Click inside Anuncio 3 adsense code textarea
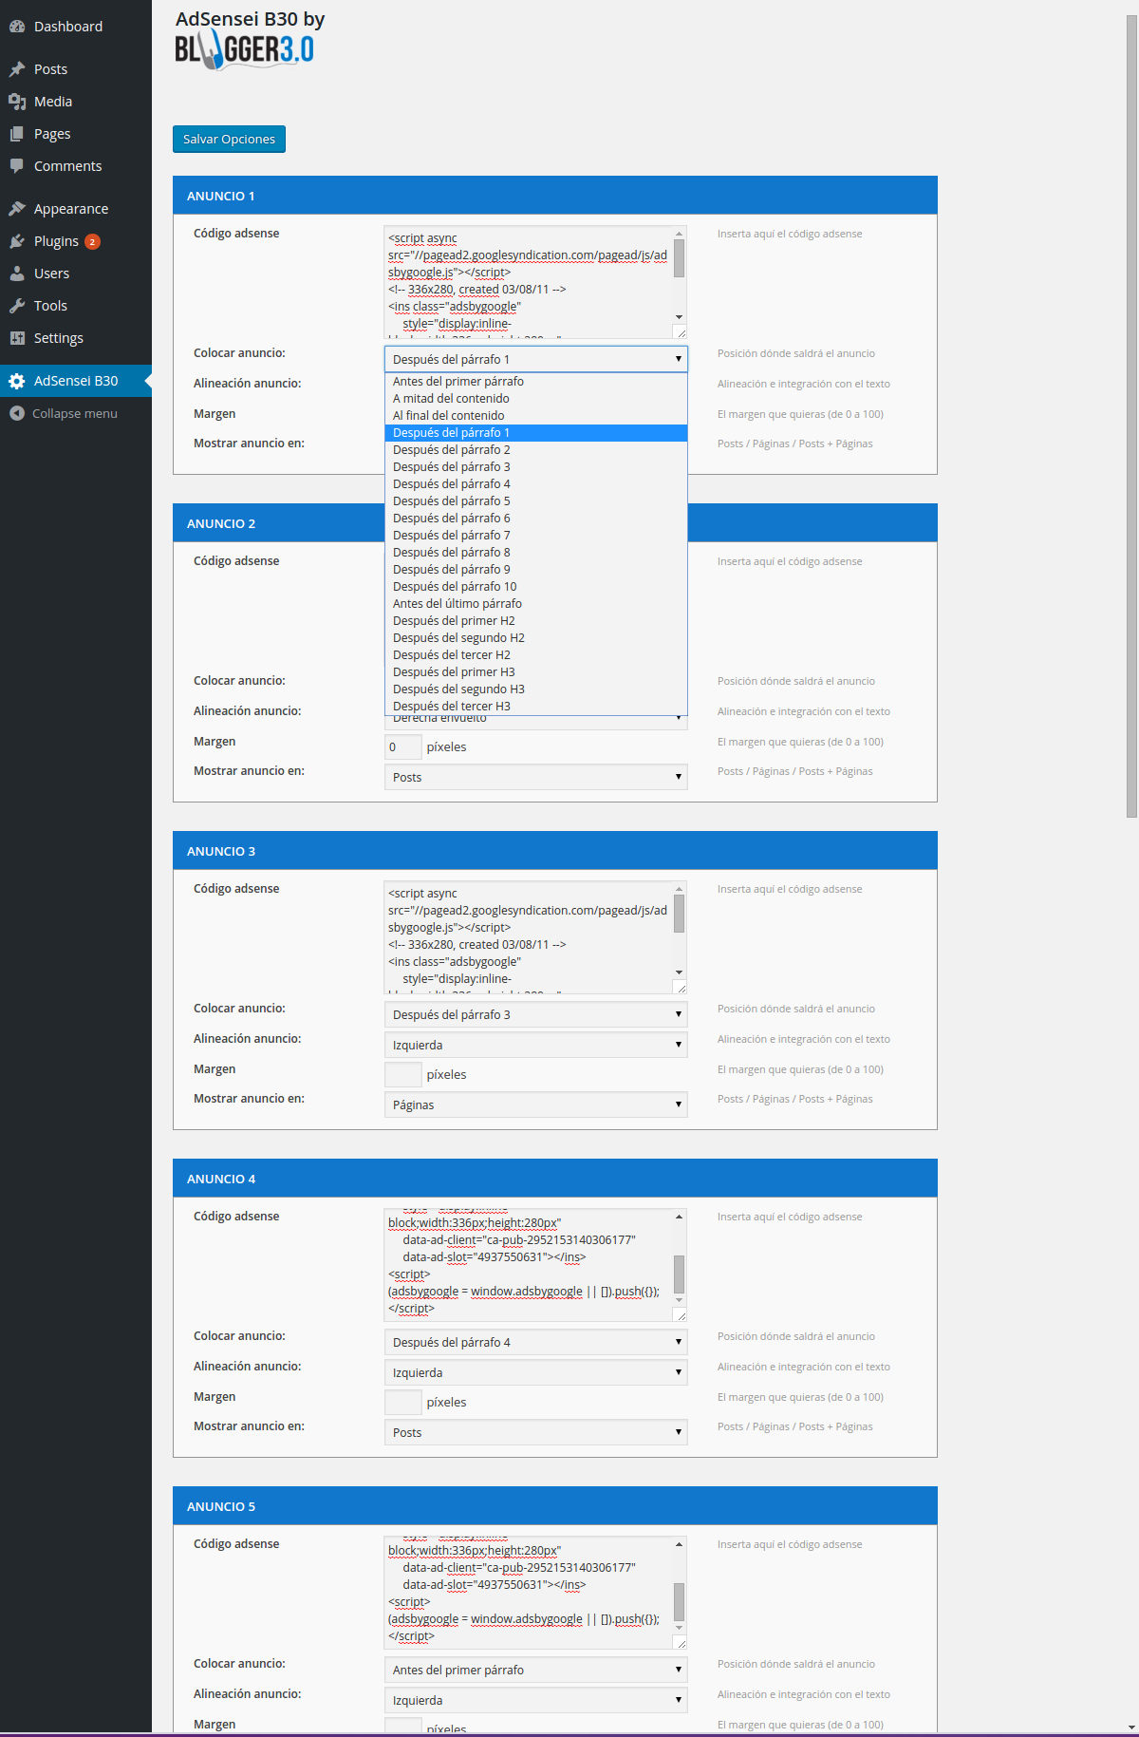Viewport: 1139px width, 1737px height. point(528,936)
